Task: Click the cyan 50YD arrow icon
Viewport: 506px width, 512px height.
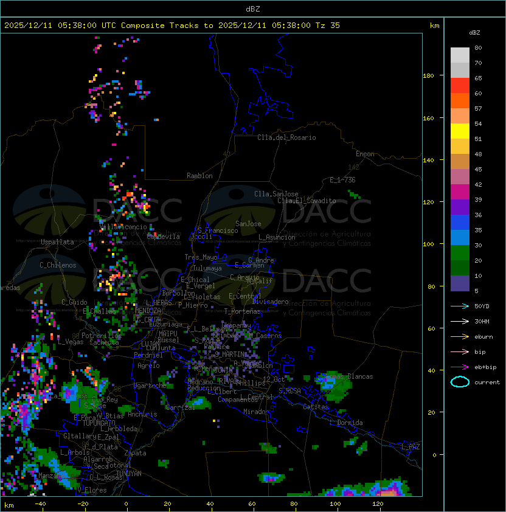Action: point(460,306)
